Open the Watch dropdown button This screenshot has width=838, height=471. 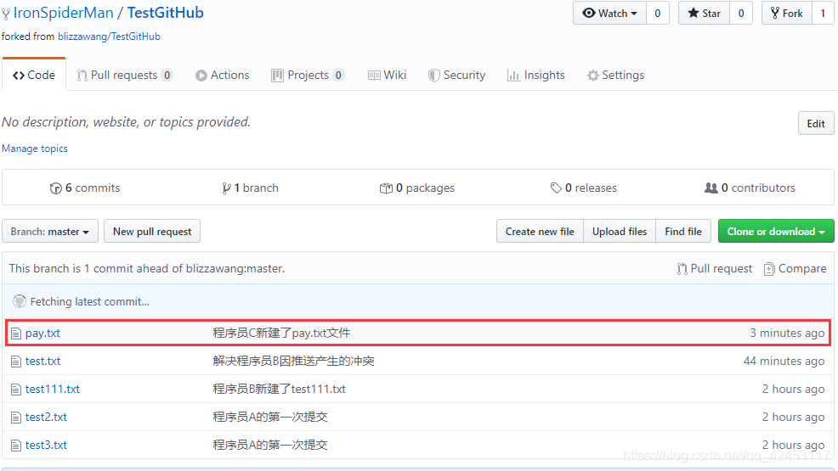[x=609, y=14]
